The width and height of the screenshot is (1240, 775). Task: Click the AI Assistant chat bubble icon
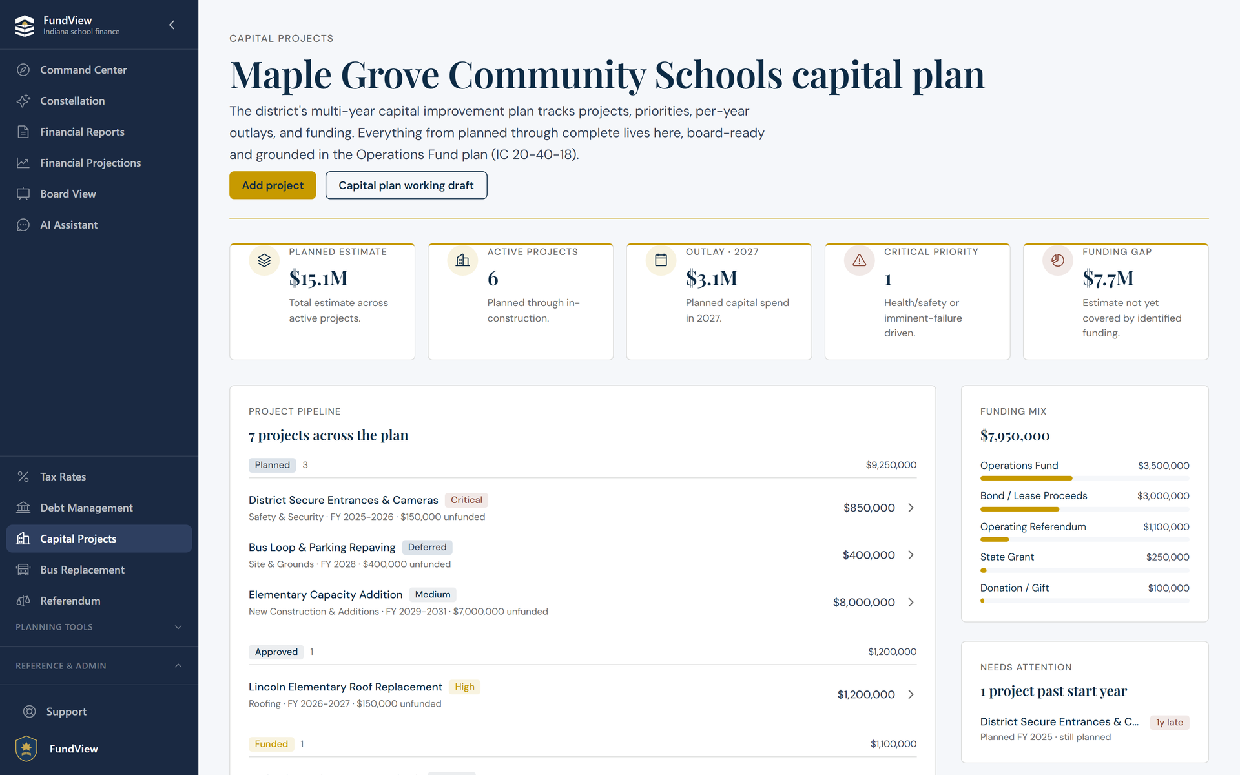(23, 225)
